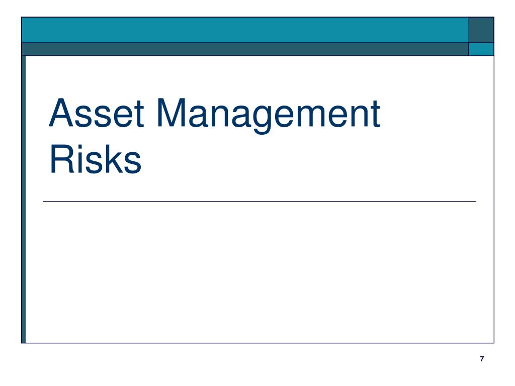Viewport: 515px width, 386px height.
Task: Click the small teal square under the dark corner square
Action: [481, 50]
